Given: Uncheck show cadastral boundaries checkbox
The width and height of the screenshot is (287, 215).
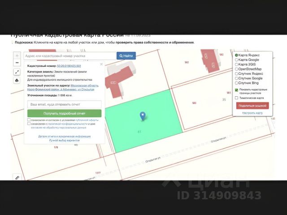Looking at the screenshot, I should pos(236,90).
